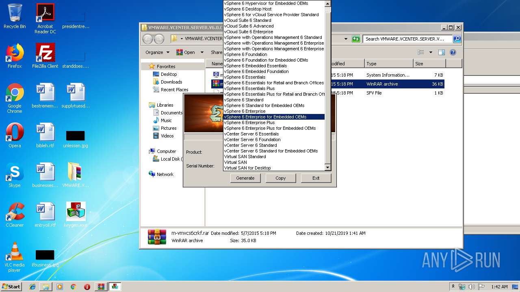The width and height of the screenshot is (520, 292).
Task: Click Chrome icon in taskbar
Action: [73, 287]
